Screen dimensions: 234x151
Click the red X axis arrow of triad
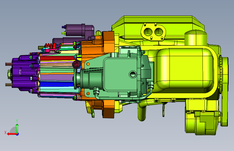click(x=12, y=134)
